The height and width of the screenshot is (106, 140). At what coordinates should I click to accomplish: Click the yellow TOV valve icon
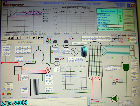pos(9,94)
